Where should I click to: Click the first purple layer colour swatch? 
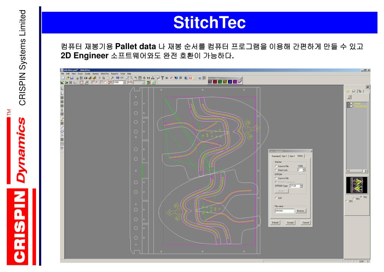(210, 82)
